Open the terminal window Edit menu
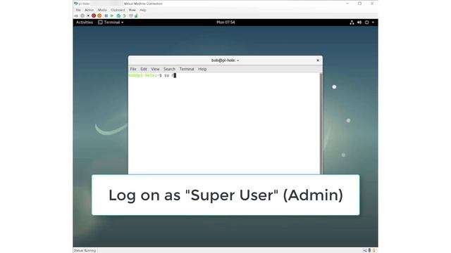The image size is (451, 253). tap(144, 69)
